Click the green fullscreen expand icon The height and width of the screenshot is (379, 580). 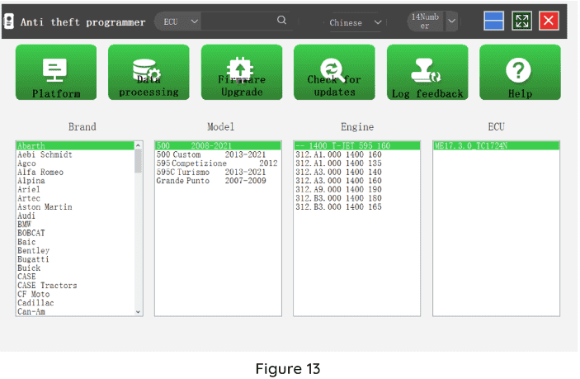coord(521,21)
